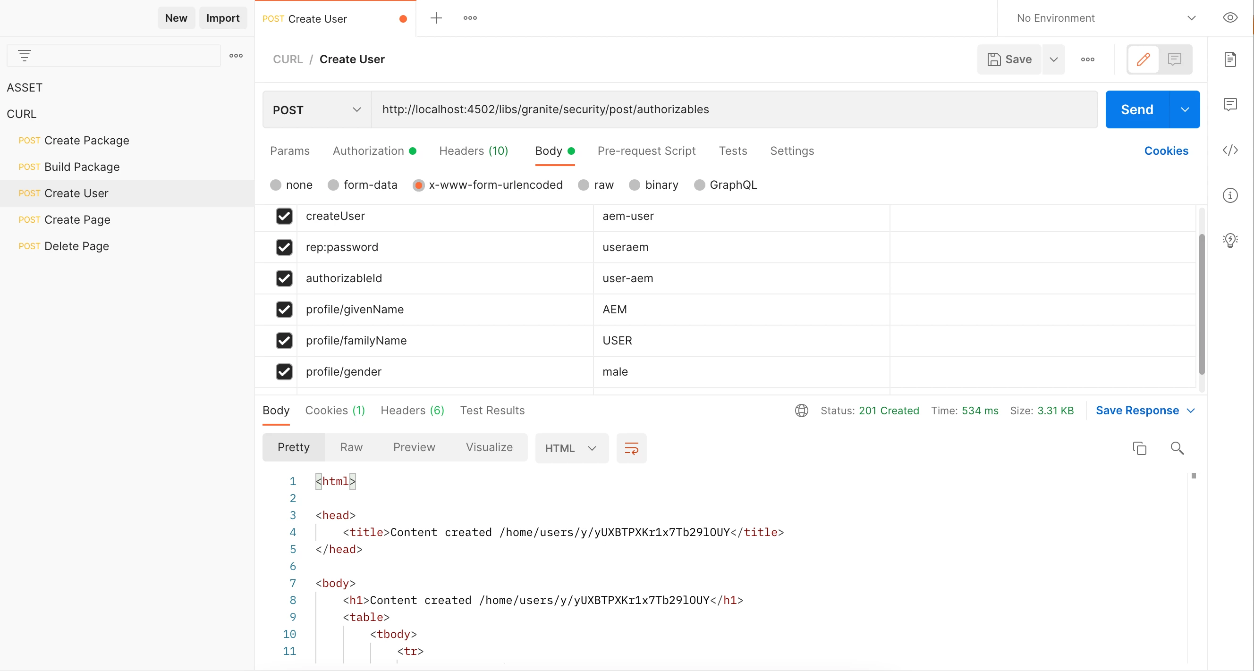
Task: Click the blue Send button
Action: [x=1136, y=109]
